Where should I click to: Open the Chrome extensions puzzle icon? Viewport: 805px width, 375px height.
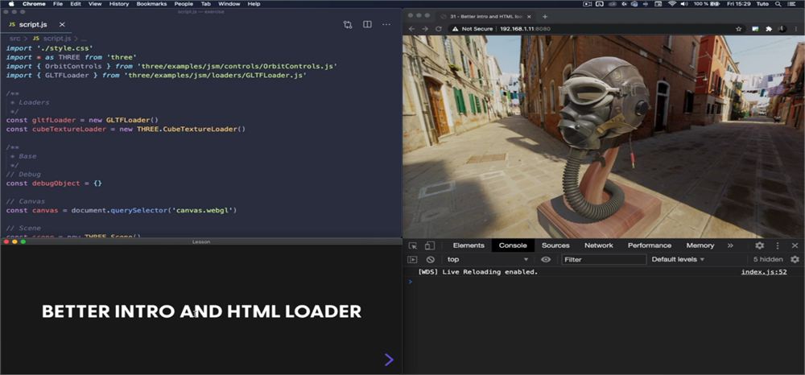[x=769, y=29]
